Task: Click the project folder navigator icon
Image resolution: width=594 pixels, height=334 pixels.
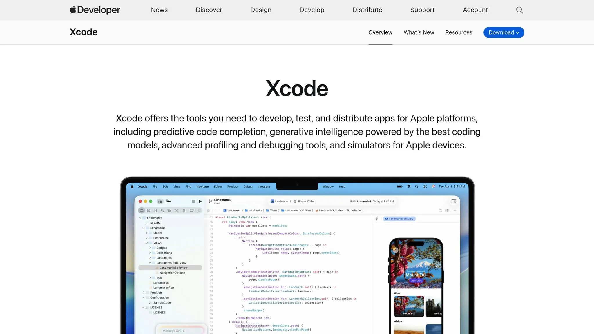Action: tap(142, 210)
